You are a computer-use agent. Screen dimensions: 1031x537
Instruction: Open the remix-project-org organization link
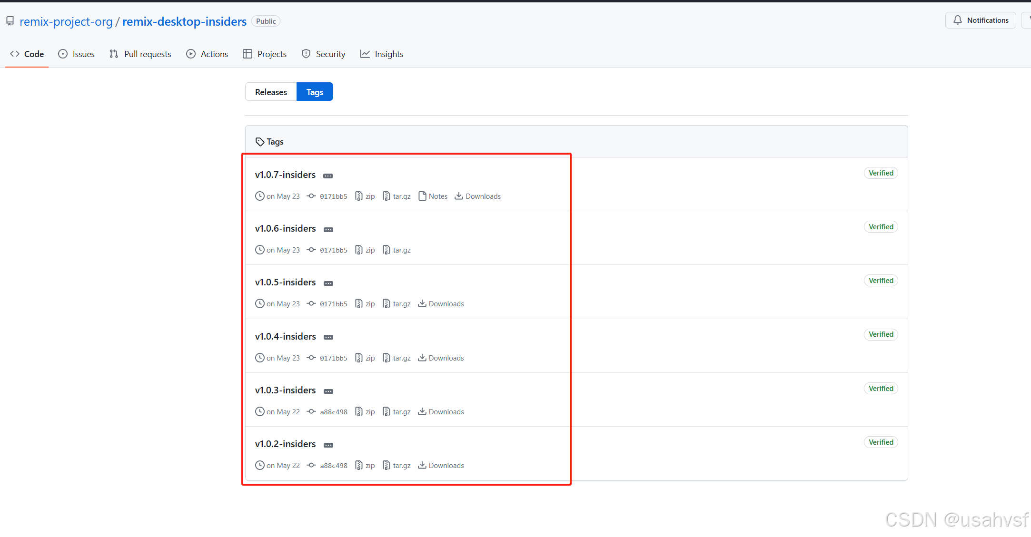click(x=66, y=21)
